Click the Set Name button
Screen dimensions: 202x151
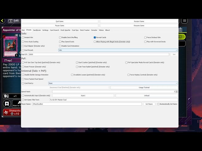(149, 104)
